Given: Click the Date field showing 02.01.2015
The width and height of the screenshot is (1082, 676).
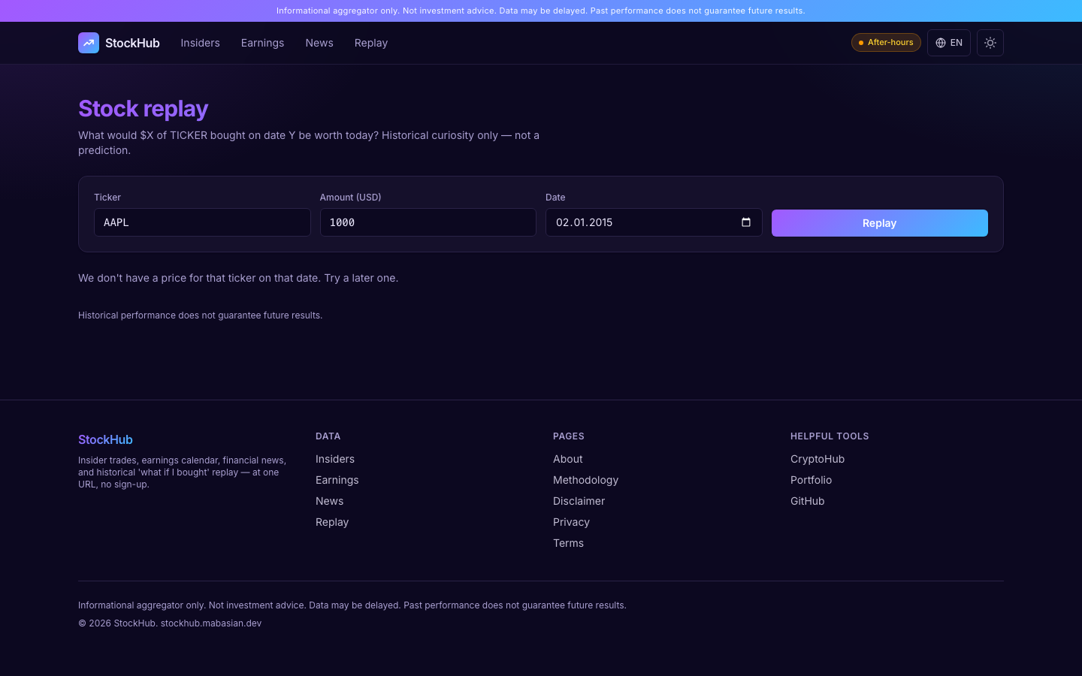Looking at the screenshot, I should tap(654, 222).
